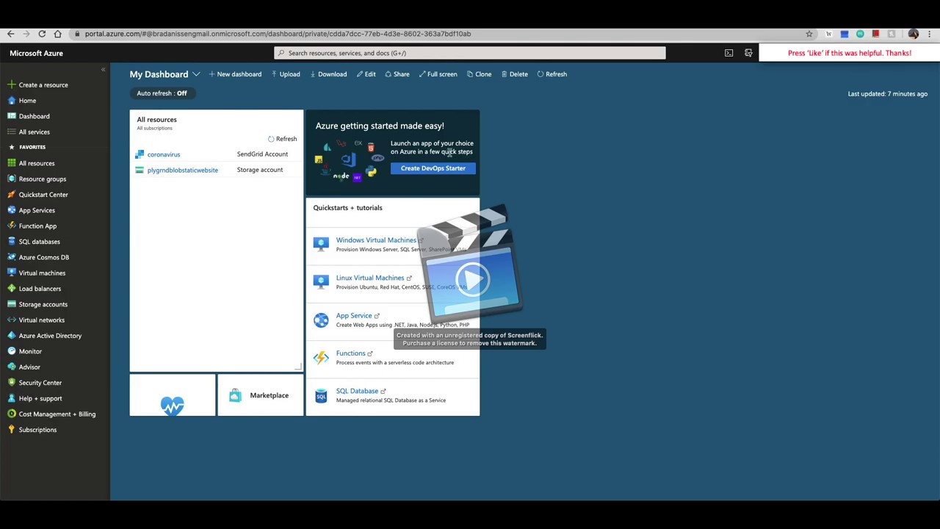Click Share in the dashboard toolbar
This screenshot has height=529, width=940.
pyautogui.click(x=397, y=74)
